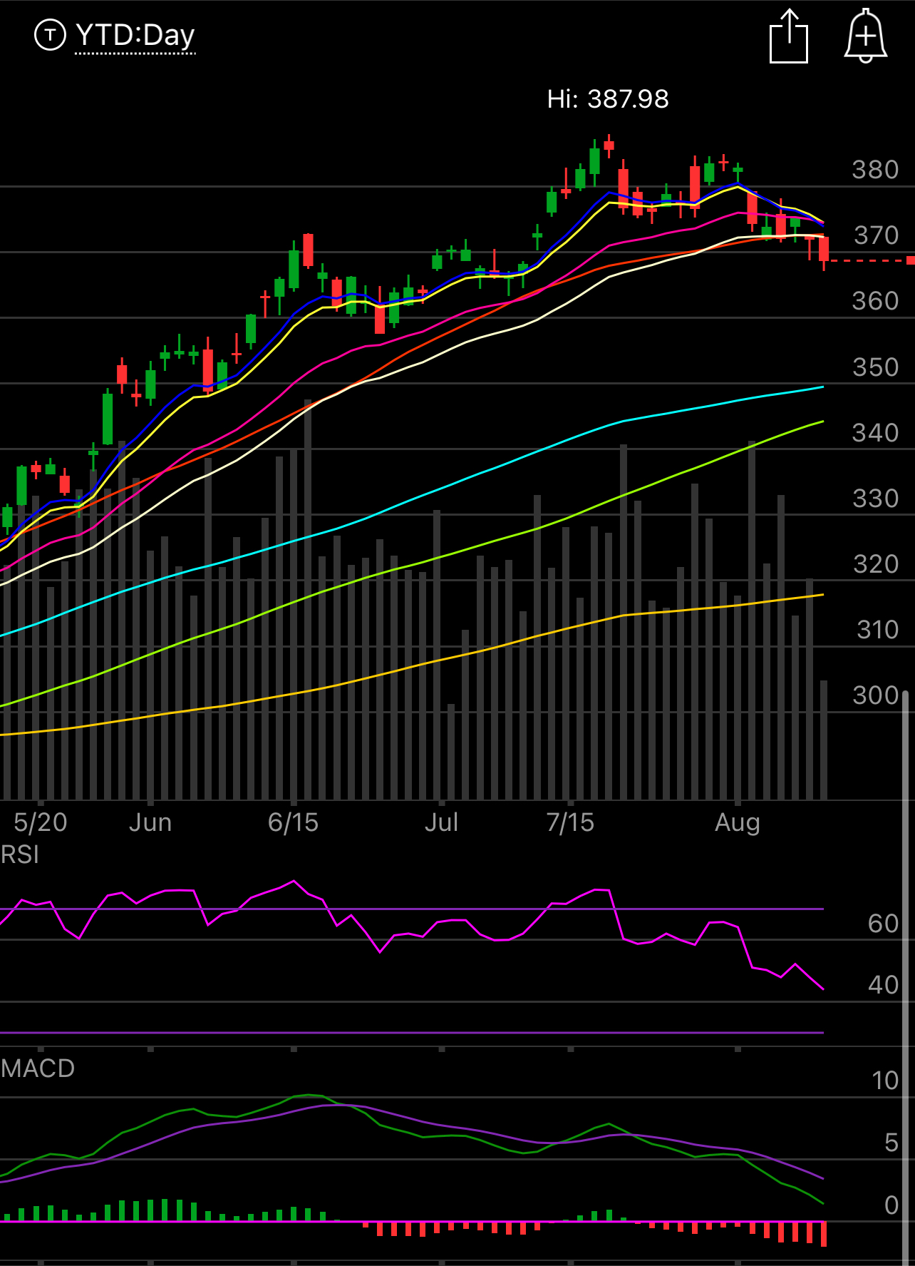Click the 7/15 date axis label

[570, 822]
